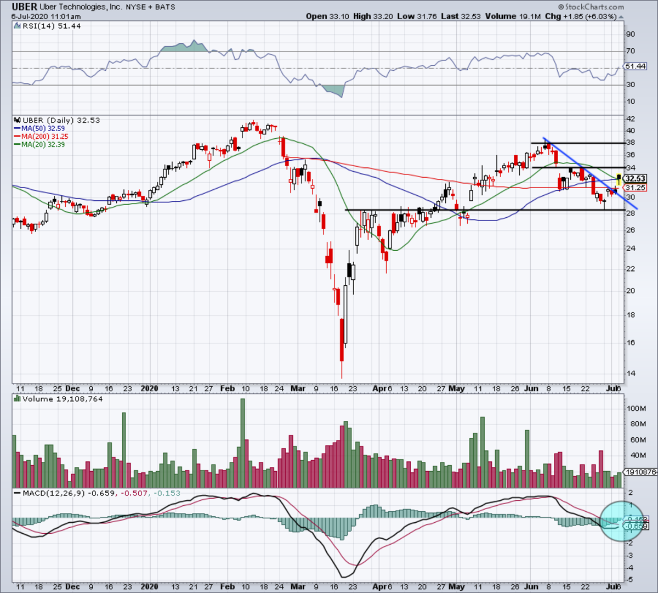This screenshot has height=593, width=658.
Task: Click the '6-Jul-2020 11:01am' timestamp
Action: tap(46, 16)
